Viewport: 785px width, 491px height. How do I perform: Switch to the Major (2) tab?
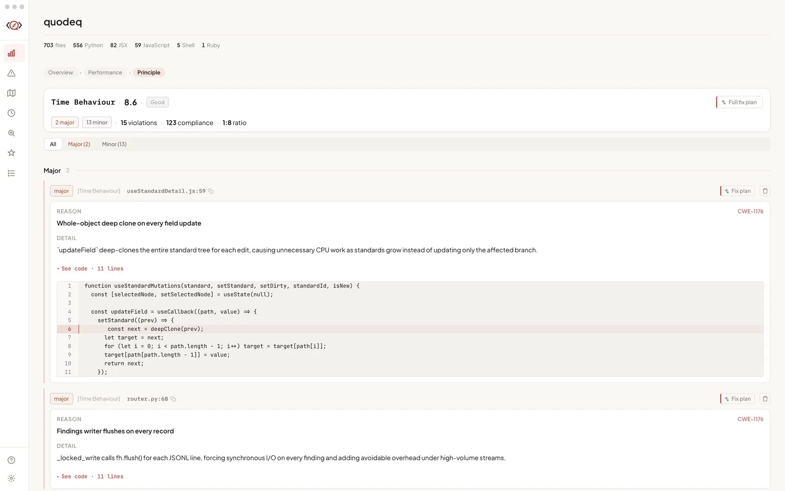point(79,144)
